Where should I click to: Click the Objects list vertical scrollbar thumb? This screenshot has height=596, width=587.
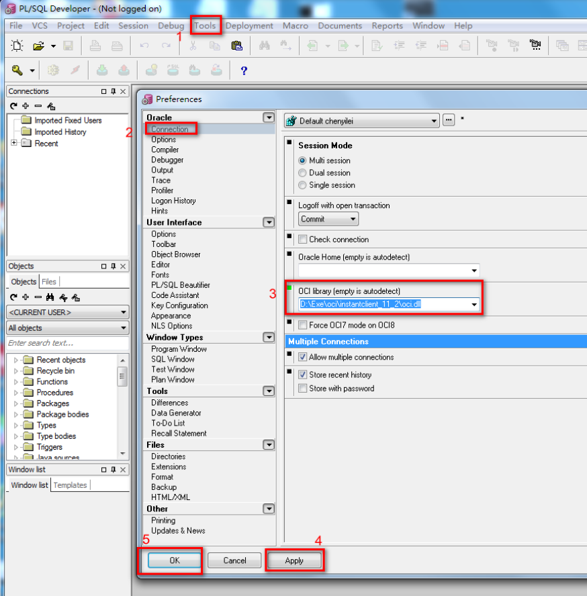point(122,377)
